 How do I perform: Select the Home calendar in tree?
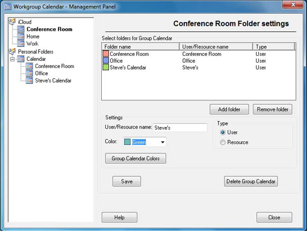(x=33, y=37)
